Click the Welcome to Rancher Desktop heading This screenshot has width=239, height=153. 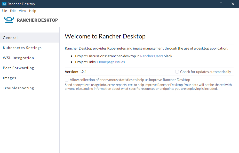point(105,36)
